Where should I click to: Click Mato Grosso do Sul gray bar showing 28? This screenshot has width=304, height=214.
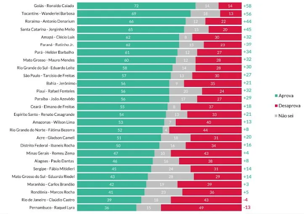click(171, 177)
